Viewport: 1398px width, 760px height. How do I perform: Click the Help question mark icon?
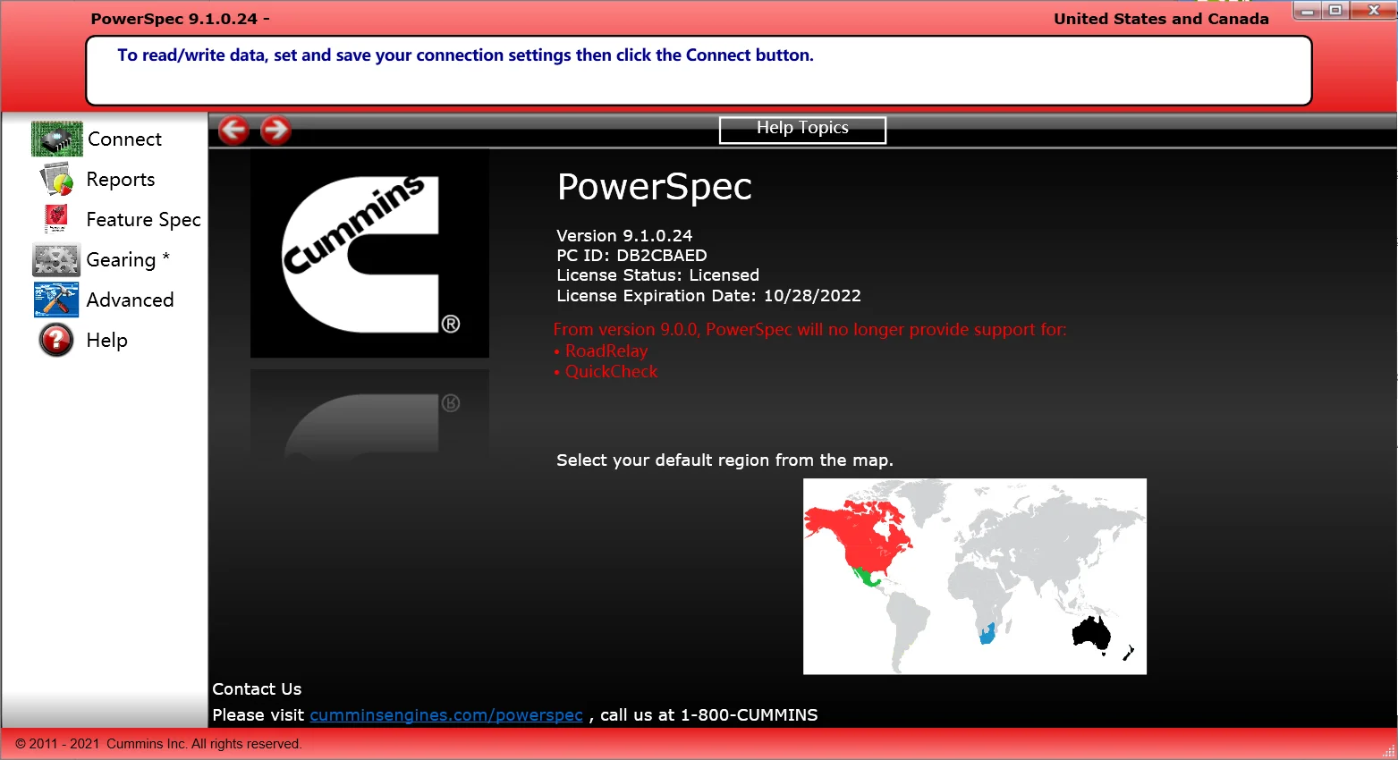point(55,340)
